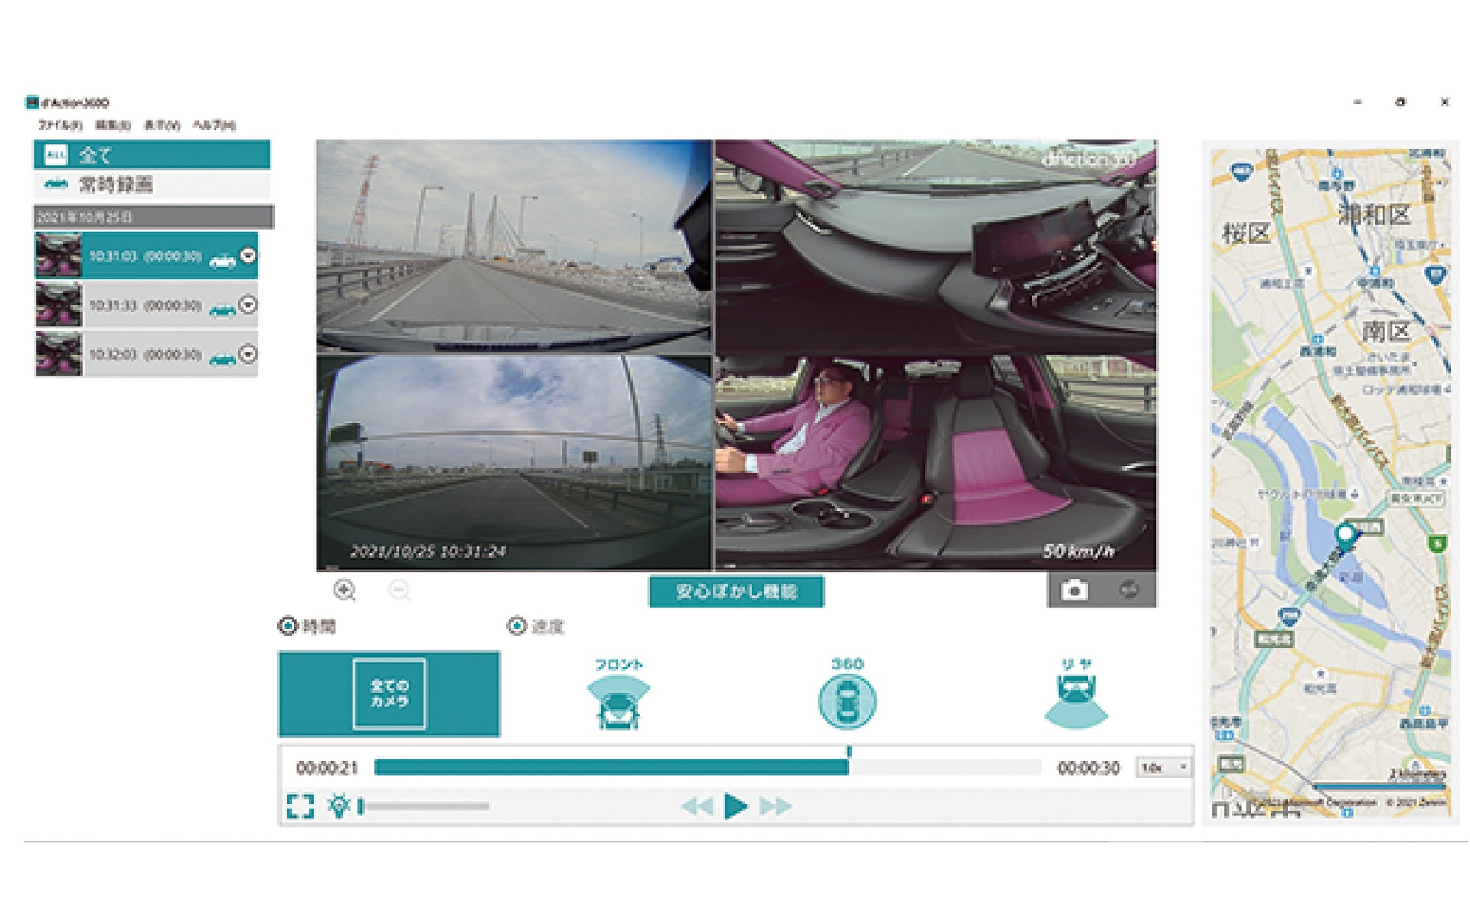Select the 速度 radio button
Viewport: 1470px width, 918px height.
pyautogui.click(x=517, y=626)
